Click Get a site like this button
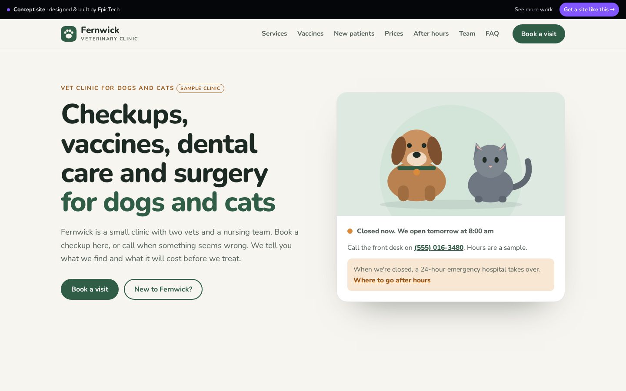 589,10
